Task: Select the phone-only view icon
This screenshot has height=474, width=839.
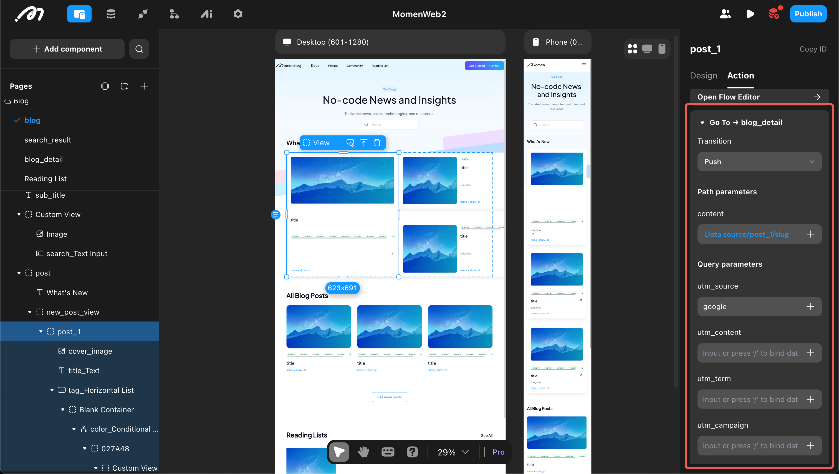Action: (x=662, y=49)
